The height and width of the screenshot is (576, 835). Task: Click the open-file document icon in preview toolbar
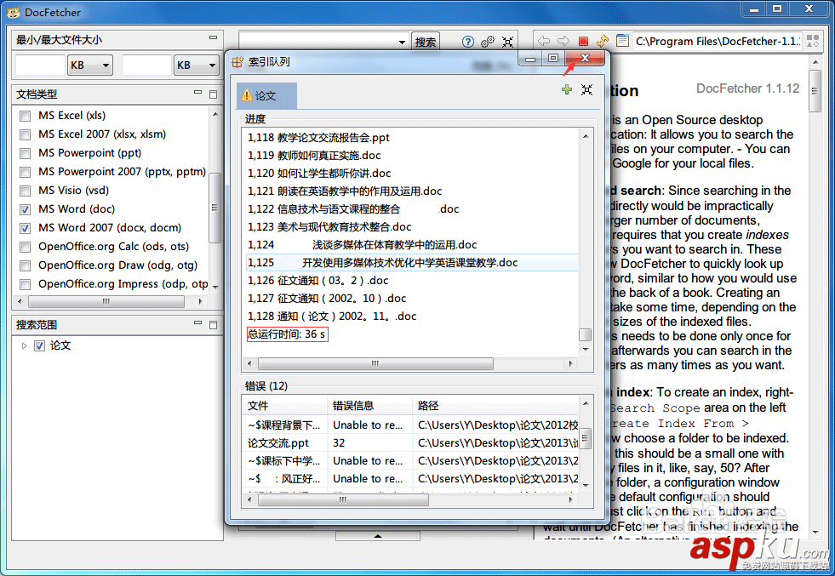622,41
